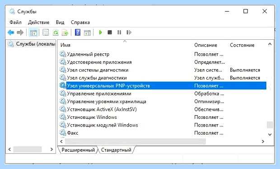Open the Help question mark icon
The height and width of the screenshot is (169, 280).
(x=78, y=33)
